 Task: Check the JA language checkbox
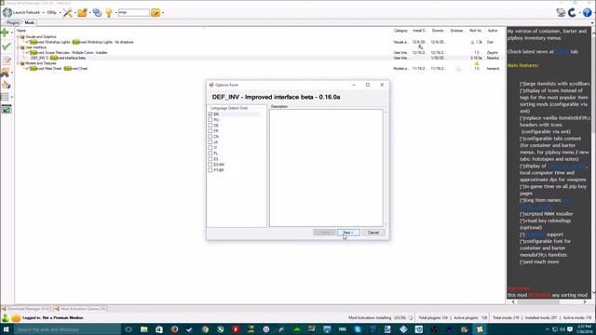click(x=210, y=142)
